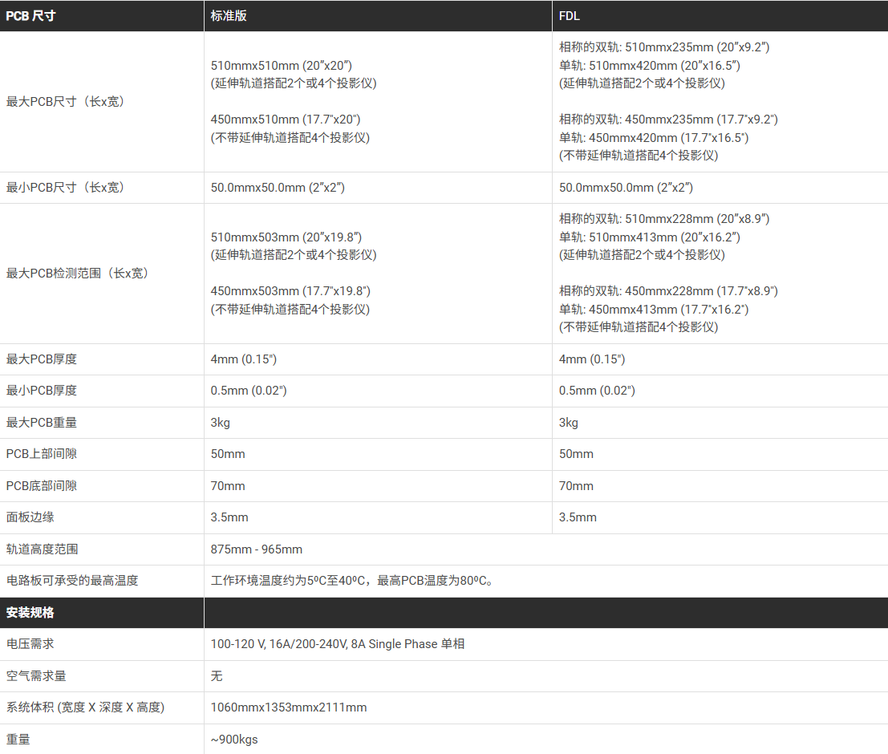Click the "安装规格" section header
The image size is (888, 754).
coord(30,613)
